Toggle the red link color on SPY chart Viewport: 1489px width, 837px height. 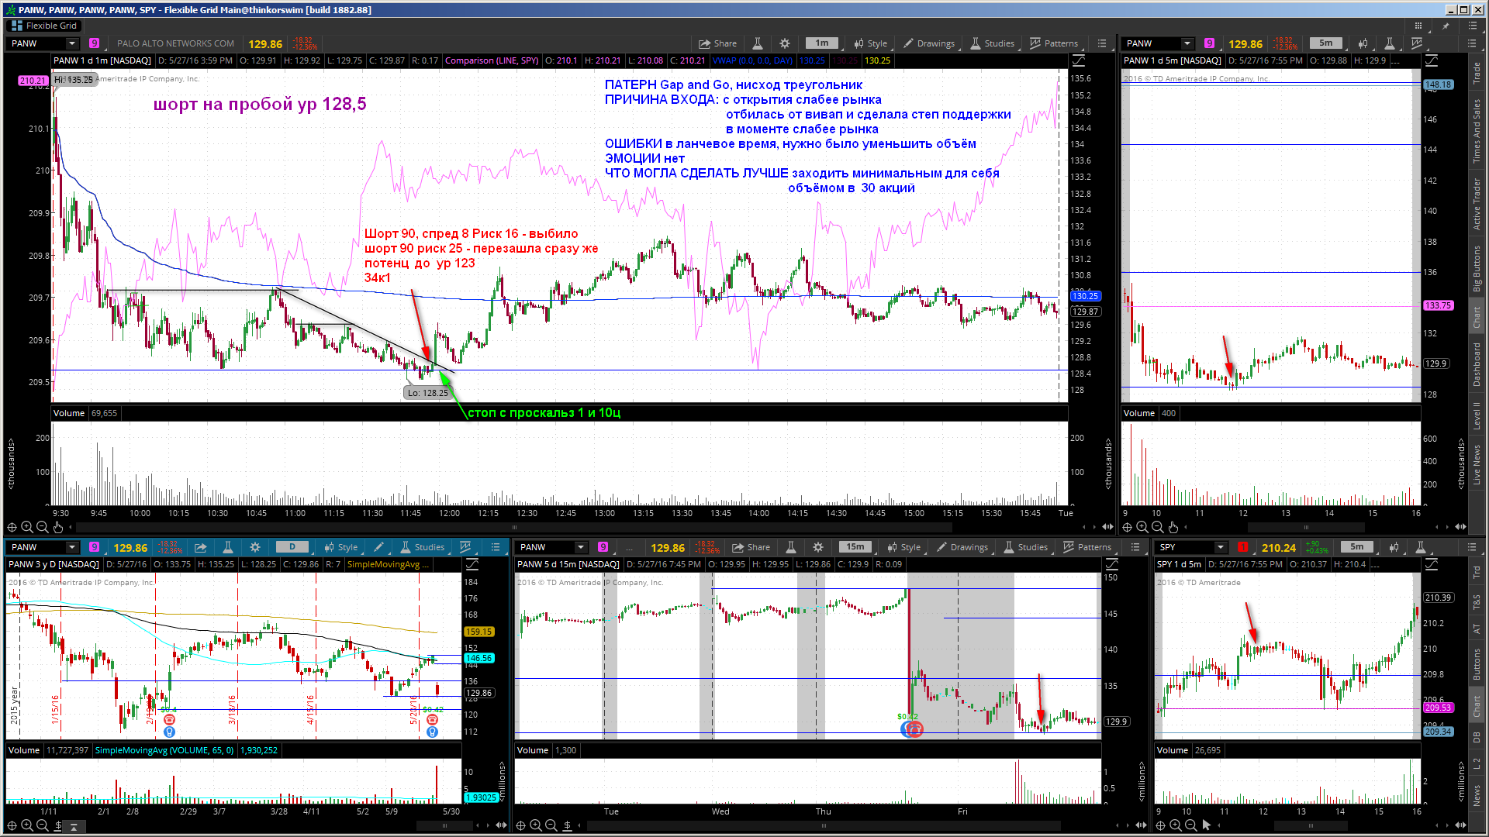tap(1243, 547)
